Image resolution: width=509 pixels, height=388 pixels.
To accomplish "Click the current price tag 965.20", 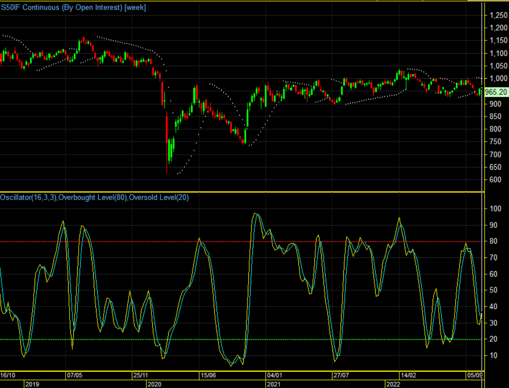I will (496, 92).
